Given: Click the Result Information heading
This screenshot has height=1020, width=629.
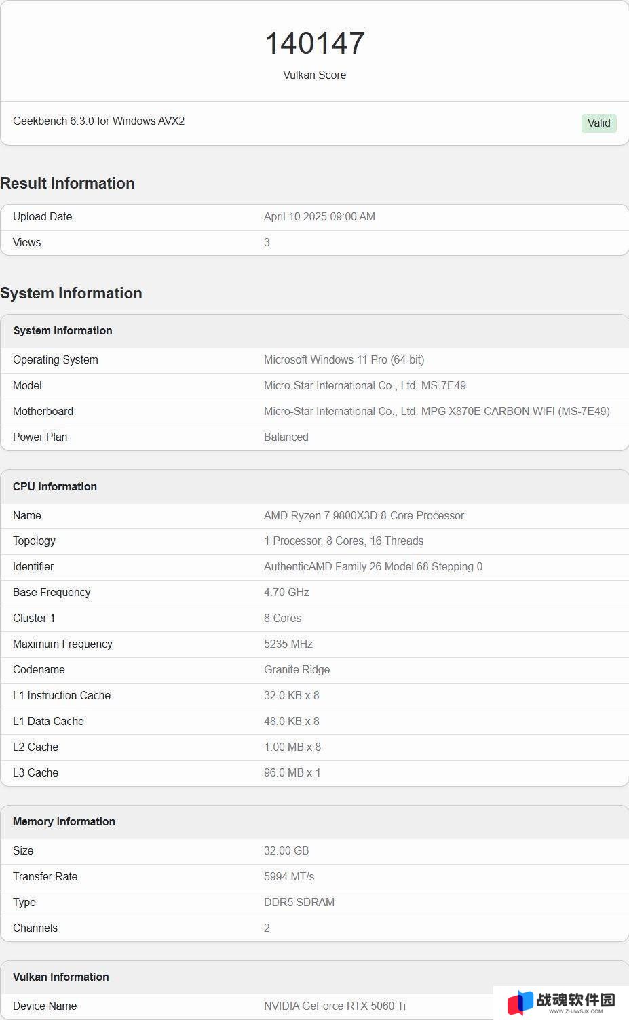Looking at the screenshot, I should [x=67, y=183].
